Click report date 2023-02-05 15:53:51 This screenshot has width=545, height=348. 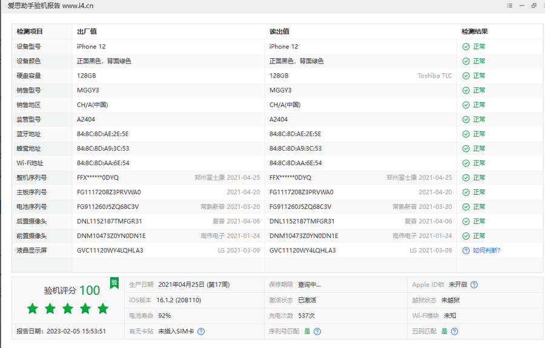[76, 331]
